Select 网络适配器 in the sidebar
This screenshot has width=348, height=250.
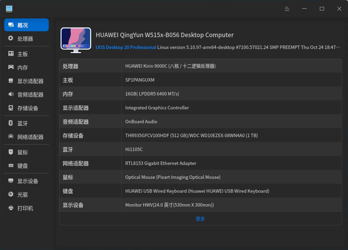tap(26, 137)
